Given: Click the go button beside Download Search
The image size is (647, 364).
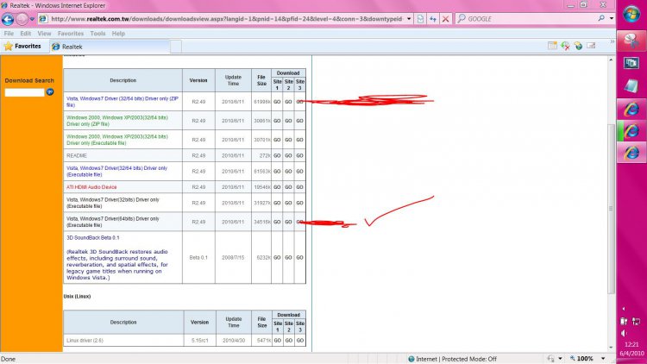Looking at the screenshot, I should pyautogui.click(x=50, y=91).
